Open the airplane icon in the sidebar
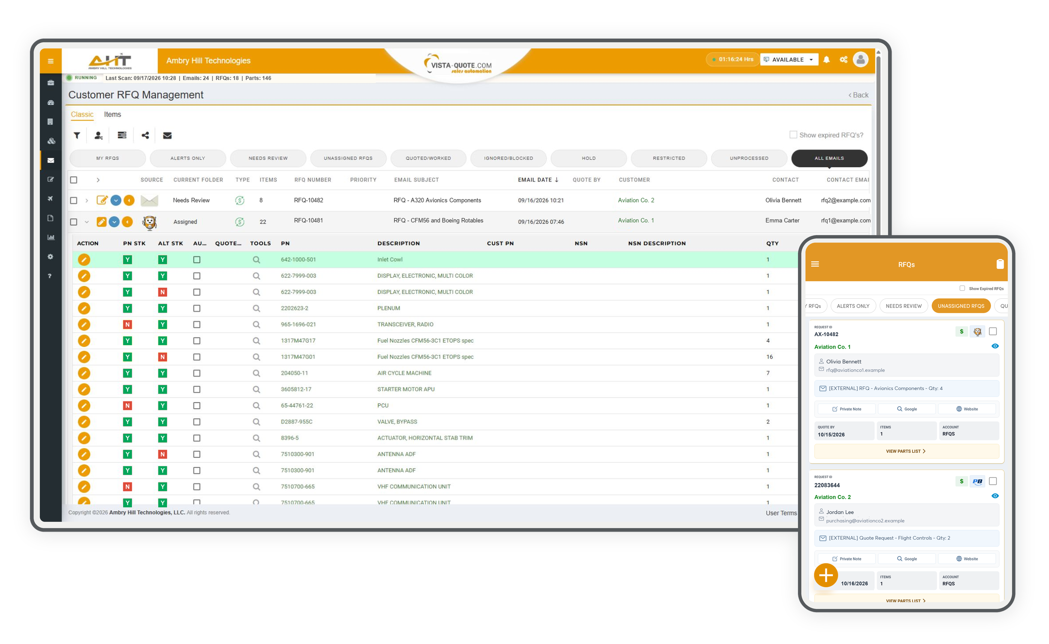This screenshot has width=1049, height=644. 50,198
